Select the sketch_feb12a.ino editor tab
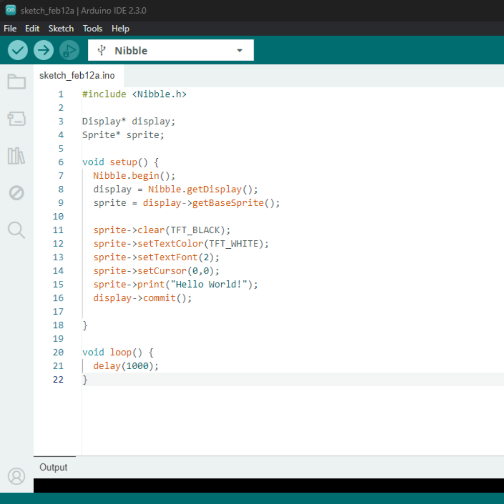This screenshot has height=504, width=504. click(77, 76)
